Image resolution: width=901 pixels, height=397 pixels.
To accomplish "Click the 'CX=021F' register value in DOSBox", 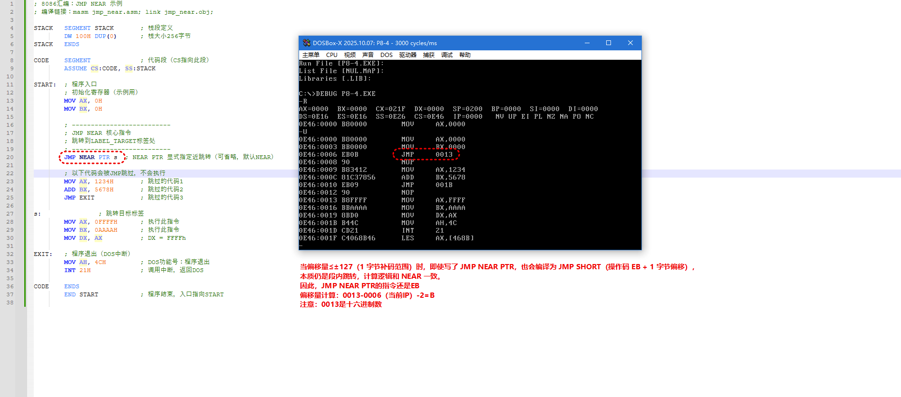I will pos(390,109).
